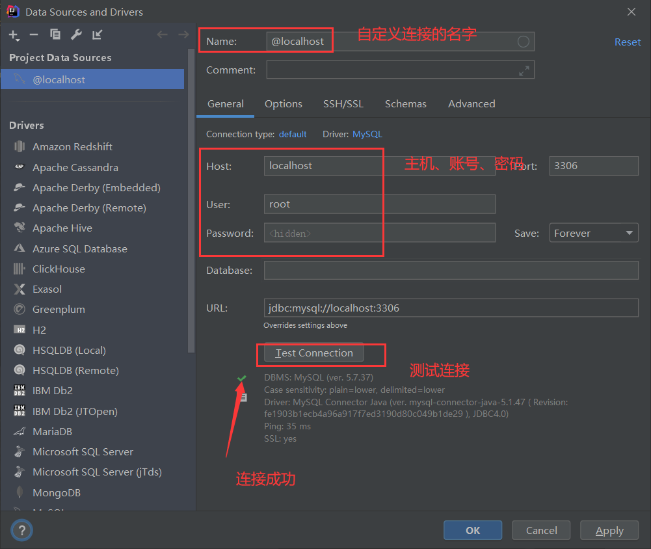Select the Microsoft SQL Server icon
Image resolution: width=651 pixels, height=549 pixels.
pyautogui.click(x=19, y=451)
